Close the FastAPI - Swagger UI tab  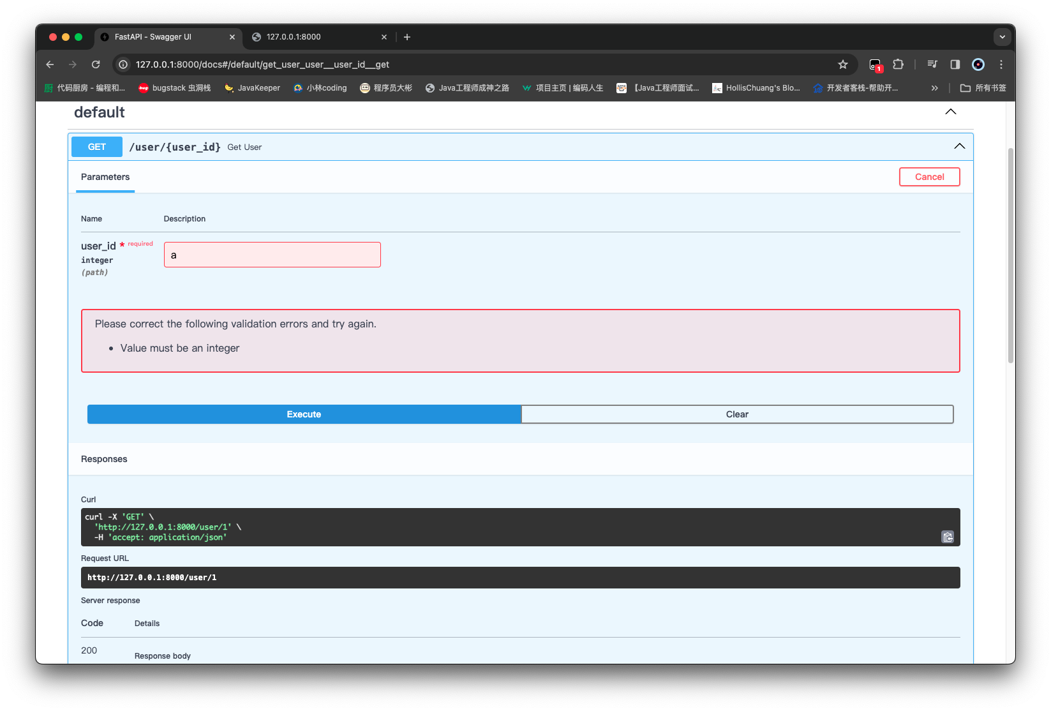(232, 37)
